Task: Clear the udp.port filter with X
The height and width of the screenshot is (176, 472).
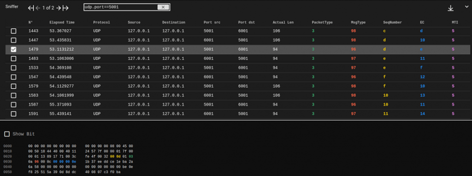Action: pos(163,7)
